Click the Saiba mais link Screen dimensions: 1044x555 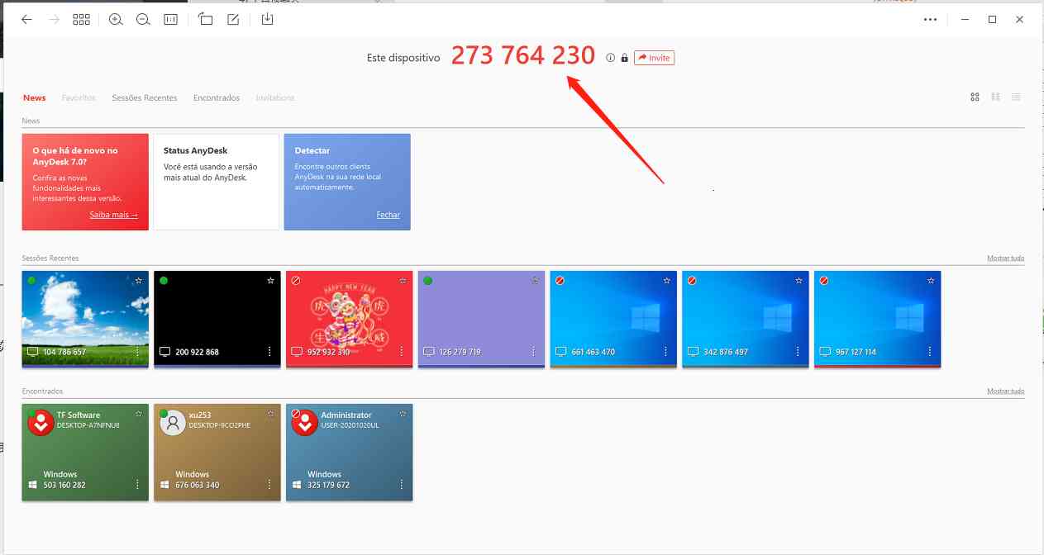coord(113,215)
